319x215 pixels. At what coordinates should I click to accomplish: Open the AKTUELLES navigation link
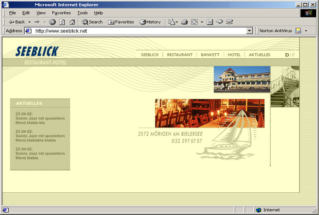point(260,55)
